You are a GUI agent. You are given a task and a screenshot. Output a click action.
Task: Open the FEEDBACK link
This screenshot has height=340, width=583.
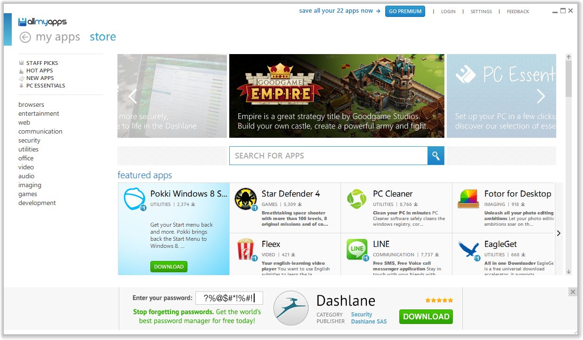coord(518,11)
